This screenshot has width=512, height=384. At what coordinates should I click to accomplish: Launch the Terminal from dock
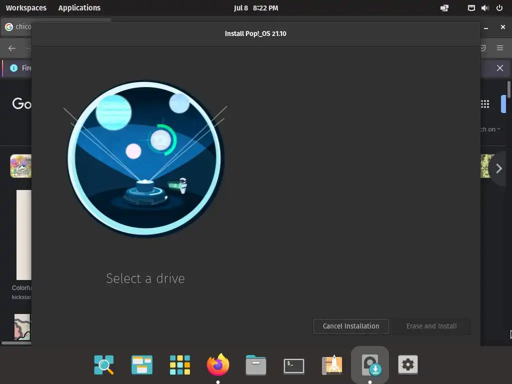pyautogui.click(x=294, y=365)
